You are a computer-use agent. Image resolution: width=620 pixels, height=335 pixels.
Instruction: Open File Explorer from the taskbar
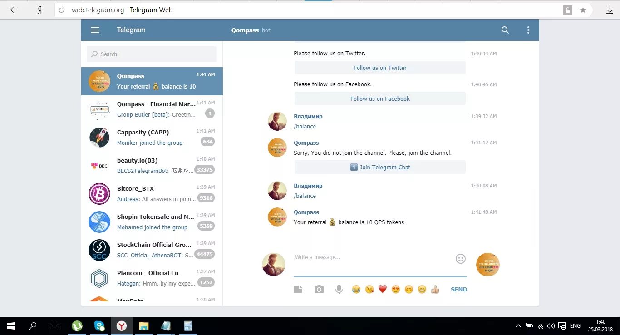(x=143, y=326)
